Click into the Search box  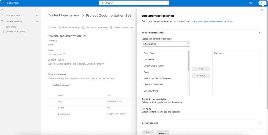(134, 3)
